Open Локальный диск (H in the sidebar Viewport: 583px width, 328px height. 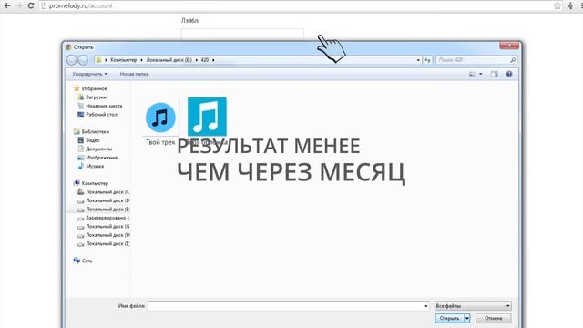pos(107,235)
